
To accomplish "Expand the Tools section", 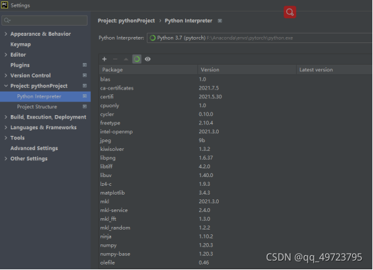I will pos(5,138).
